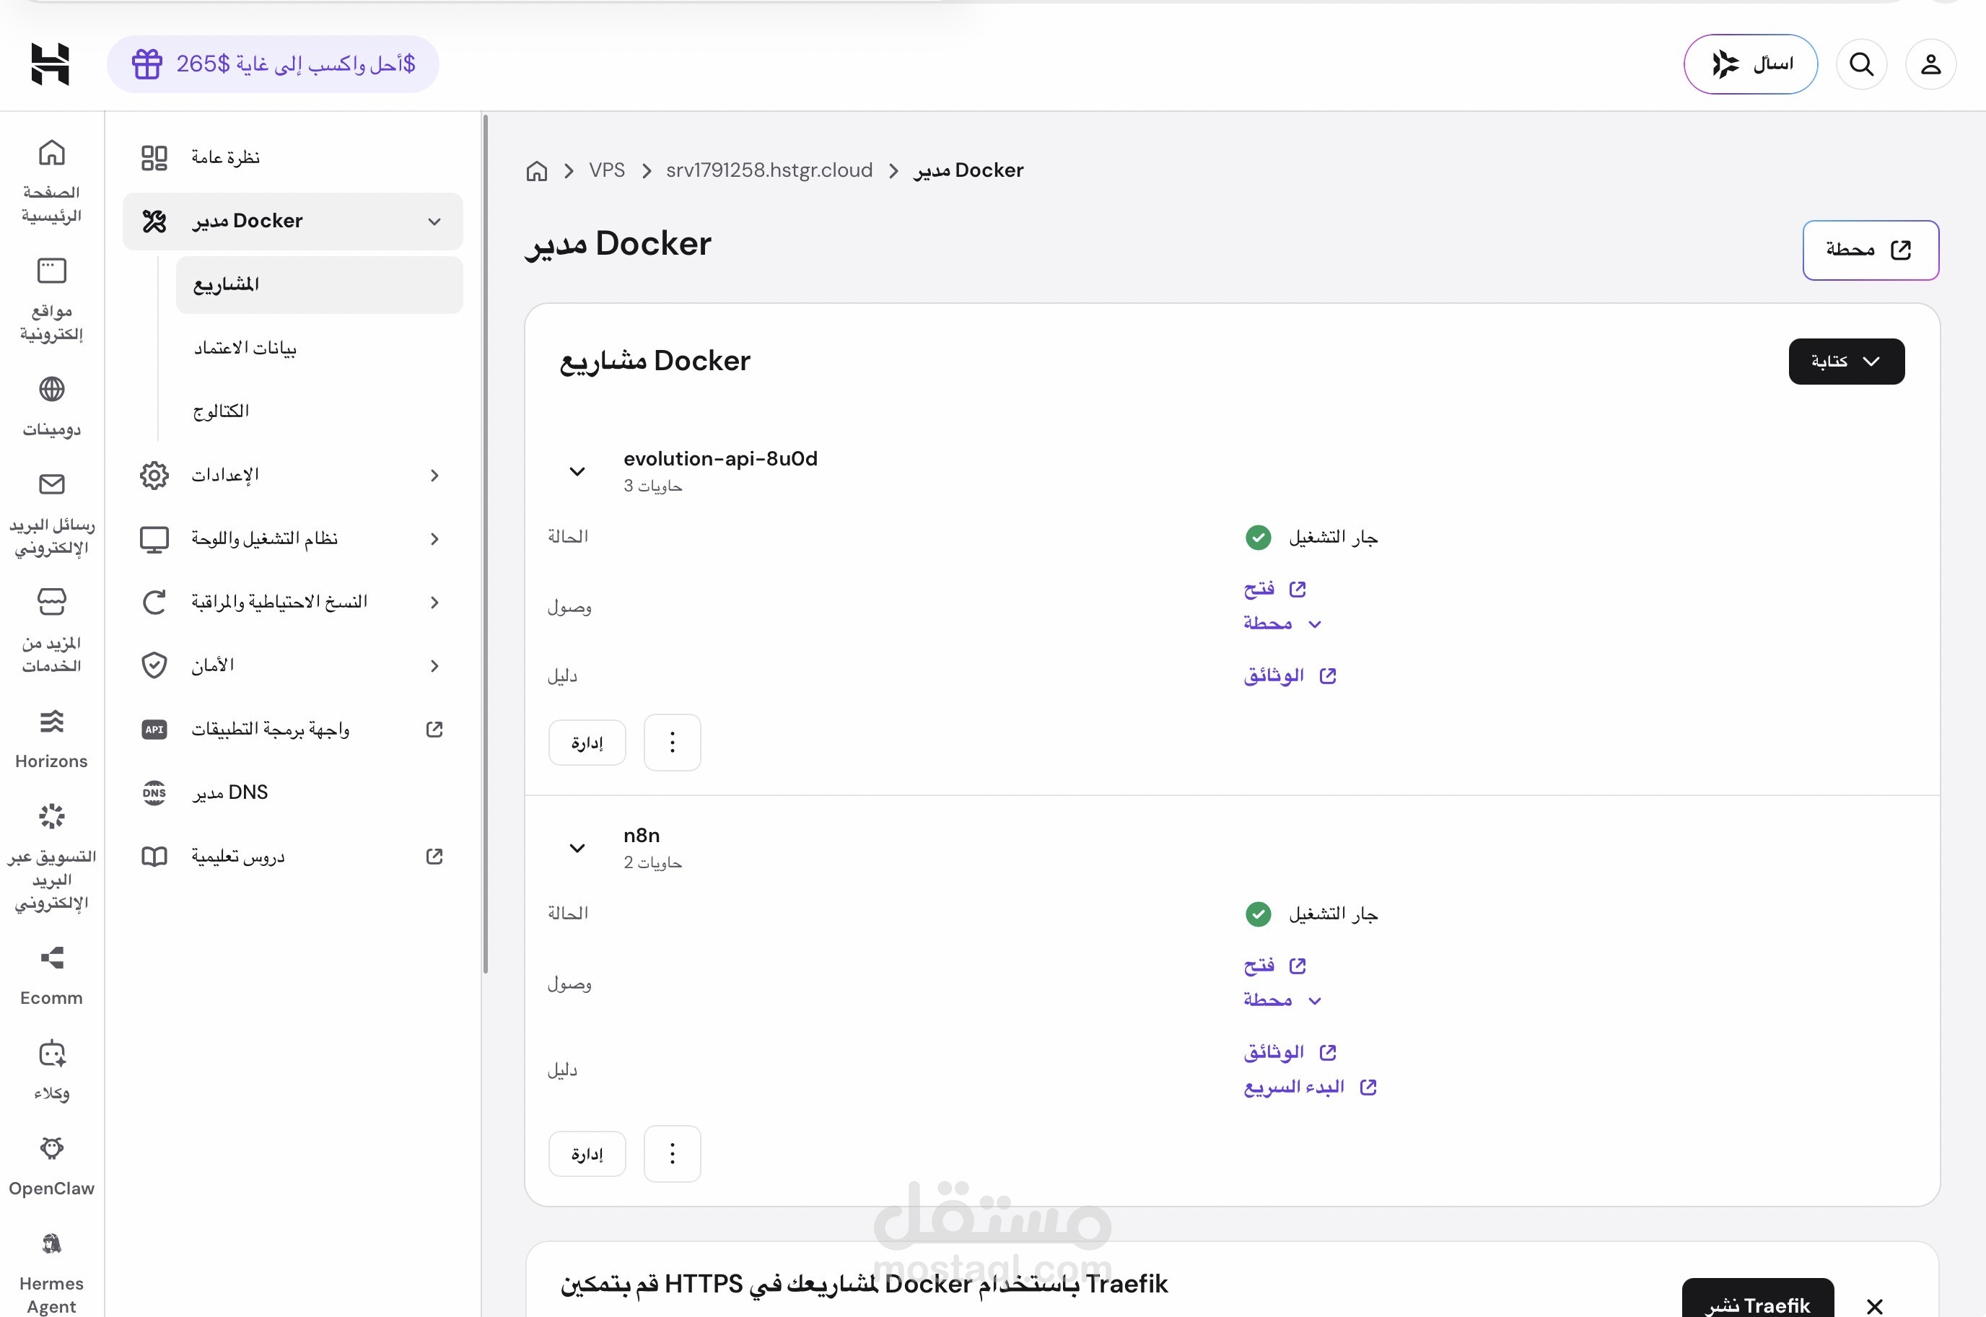This screenshot has width=1986, height=1317.
Task: Open OpenClaw in left rail
Action: (x=51, y=1165)
